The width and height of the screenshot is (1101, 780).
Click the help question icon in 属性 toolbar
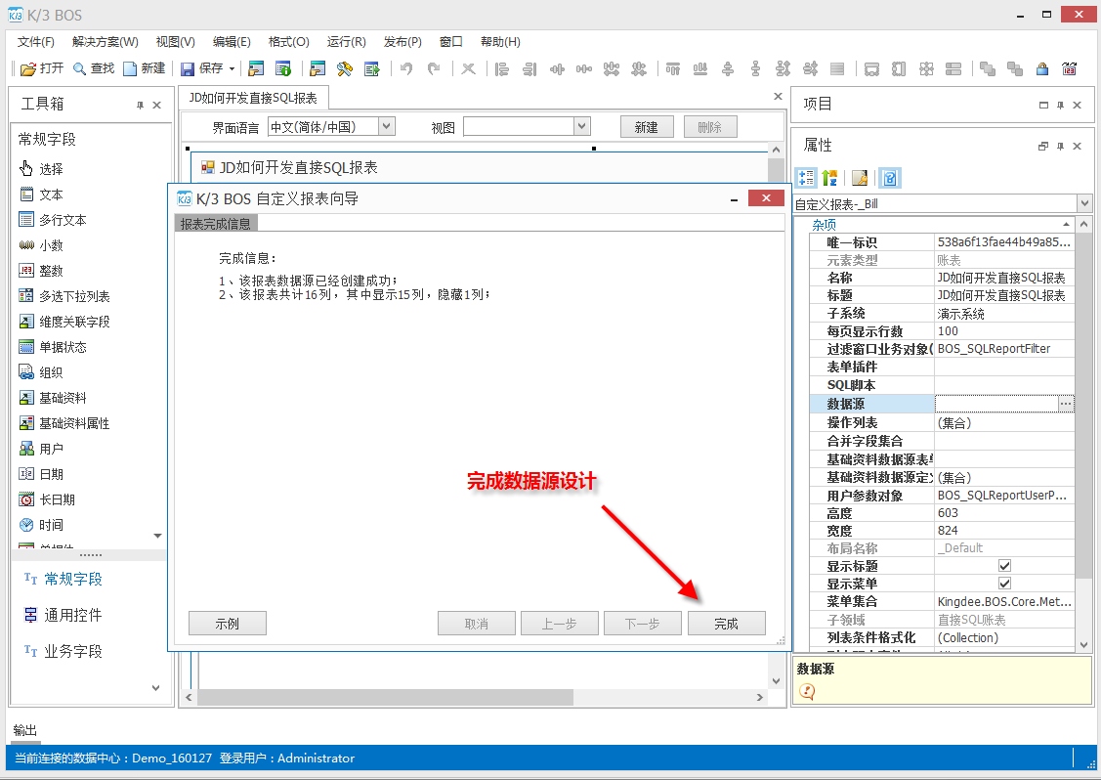[x=890, y=178]
